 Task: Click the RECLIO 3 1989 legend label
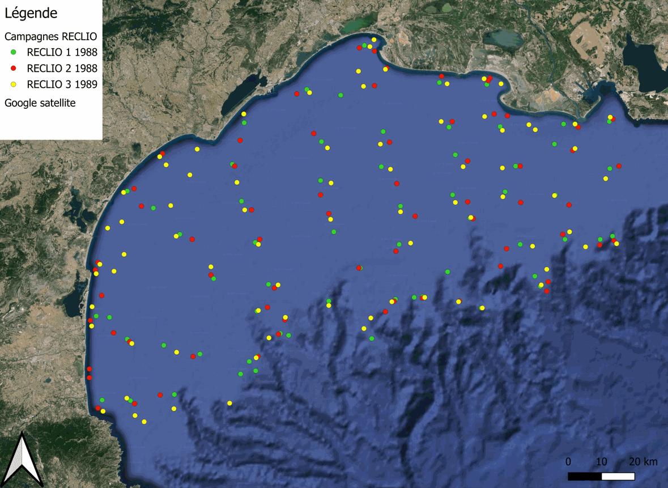[x=62, y=84]
